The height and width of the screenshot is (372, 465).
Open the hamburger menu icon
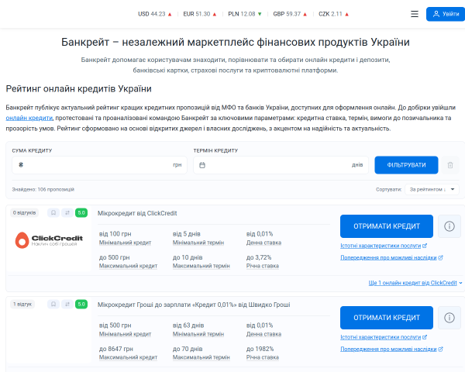pos(415,14)
